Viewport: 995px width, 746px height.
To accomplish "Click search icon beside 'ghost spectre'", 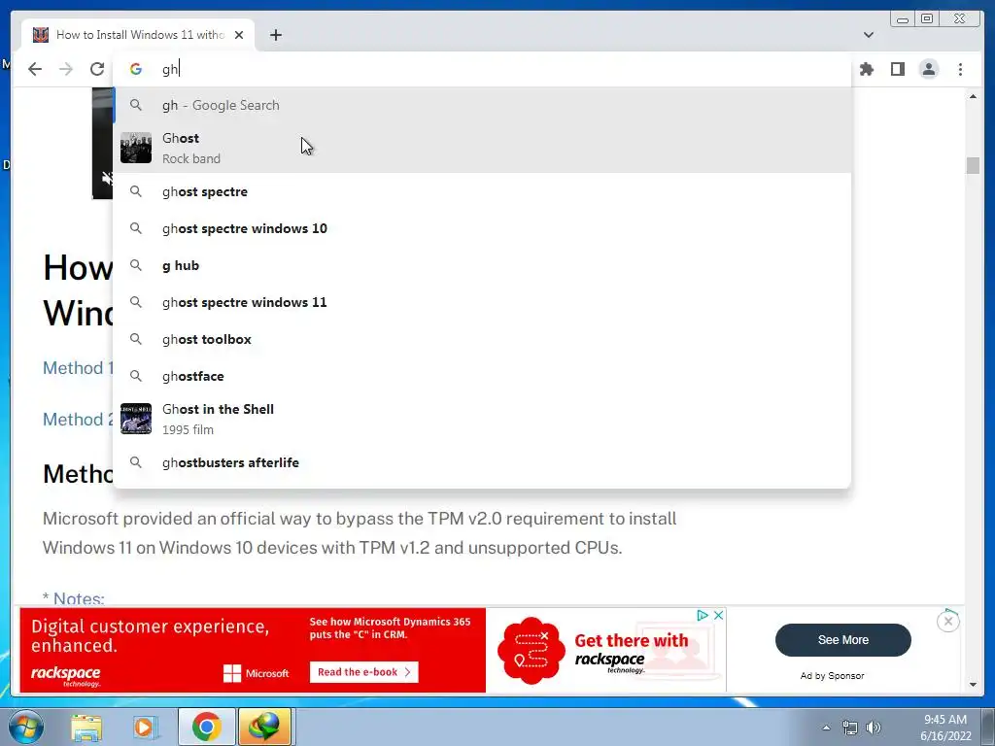I will pyautogui.click(x=136, y=191).
